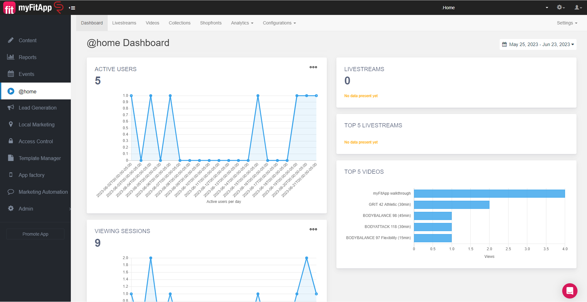
Task: Expand the Admin submenu arrow
Action: point(70,209)
